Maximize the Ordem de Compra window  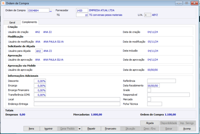tap(186, 3)
